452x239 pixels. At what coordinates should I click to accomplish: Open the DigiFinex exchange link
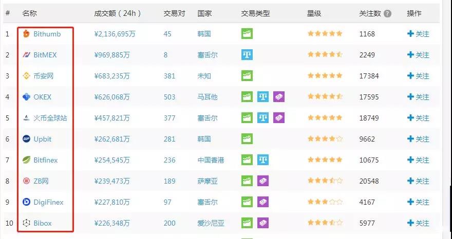click(x=48, y=202)
